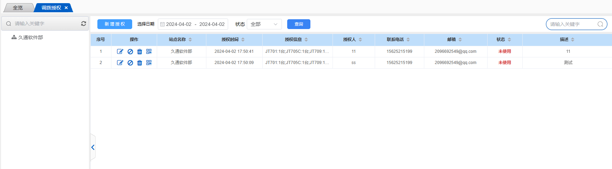
Task: Click the edit icon in row 1
Action: 120,51
